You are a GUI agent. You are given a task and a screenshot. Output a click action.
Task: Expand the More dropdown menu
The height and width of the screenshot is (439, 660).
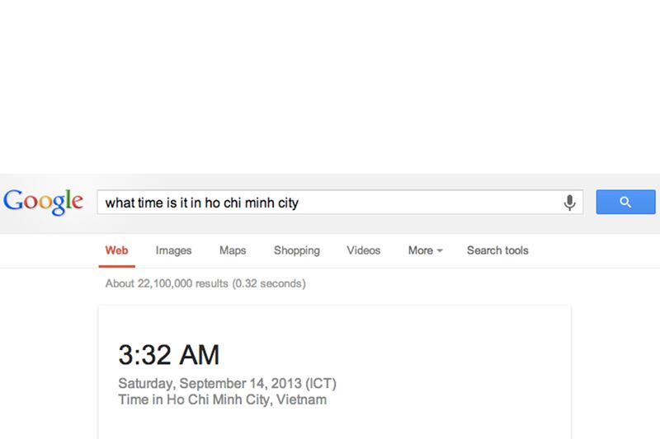pos(425,250)
